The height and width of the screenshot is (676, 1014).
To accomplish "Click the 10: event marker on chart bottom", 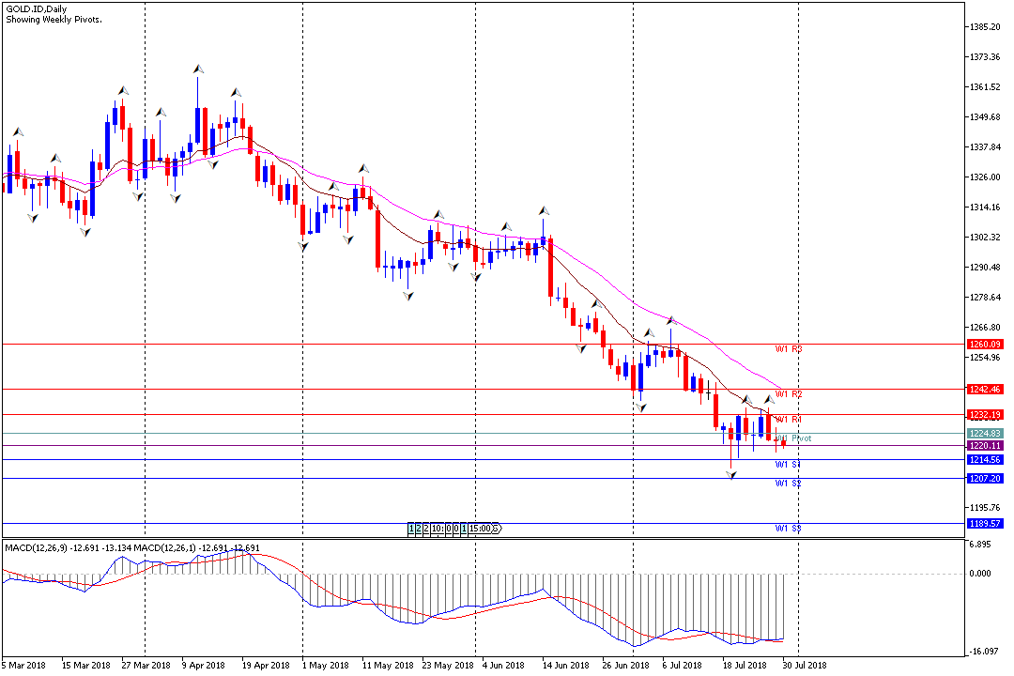I will click(x=438, y=529).
